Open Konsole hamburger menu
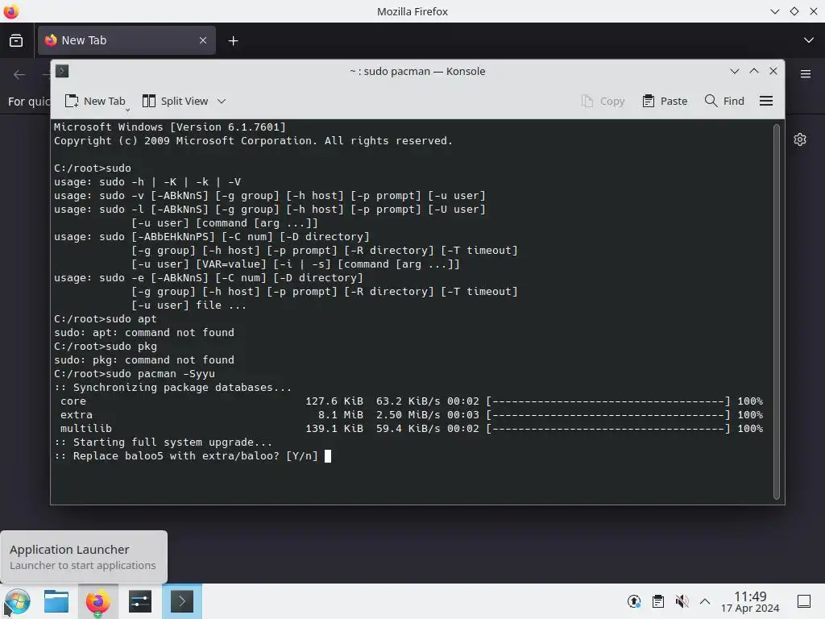825x619 pixels. [x=766, y=101]
